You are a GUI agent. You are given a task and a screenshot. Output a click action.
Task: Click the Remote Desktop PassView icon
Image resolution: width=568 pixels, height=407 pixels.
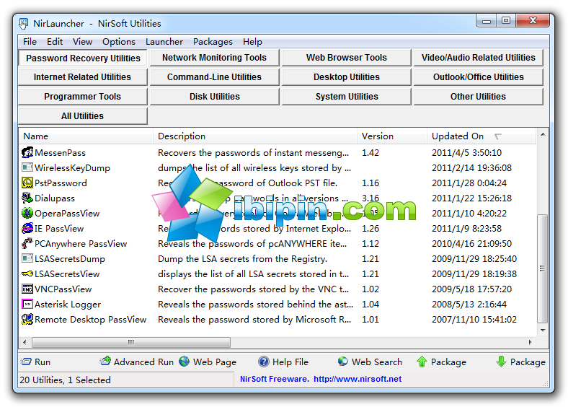click(27, 319)
